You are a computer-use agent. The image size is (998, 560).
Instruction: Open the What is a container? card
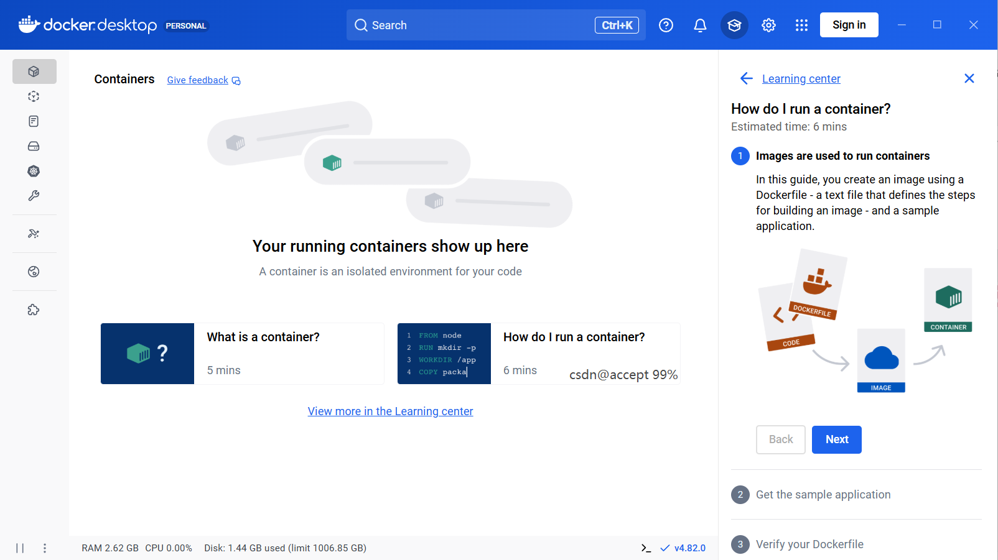(242, 354)
